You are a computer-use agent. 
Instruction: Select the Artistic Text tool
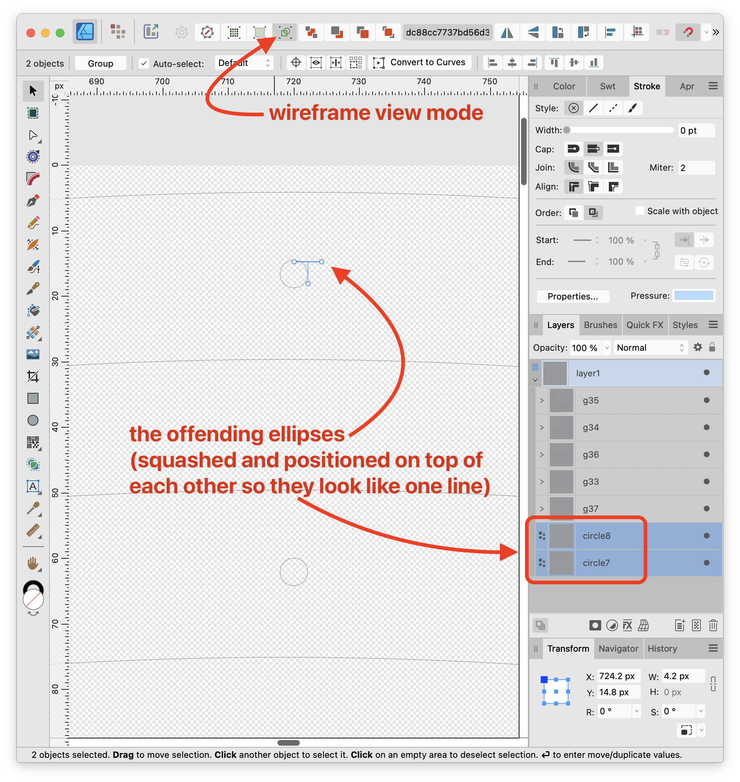pyautogui.click(x=33, y=486)
